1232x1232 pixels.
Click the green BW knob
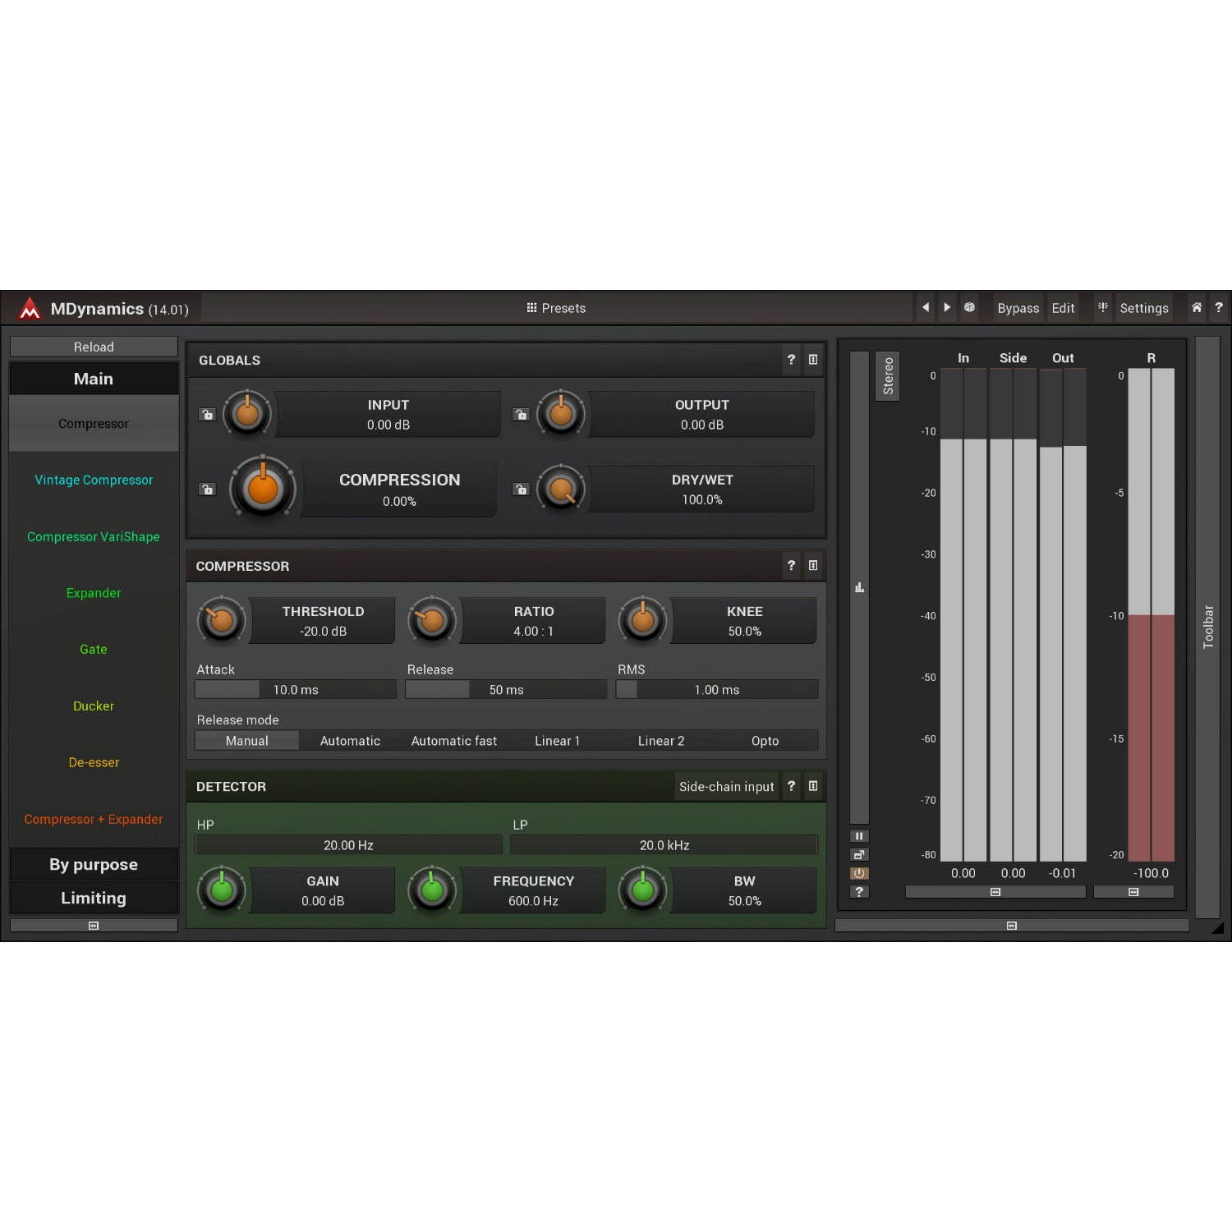pyautogui.click(x=643, y=890)
